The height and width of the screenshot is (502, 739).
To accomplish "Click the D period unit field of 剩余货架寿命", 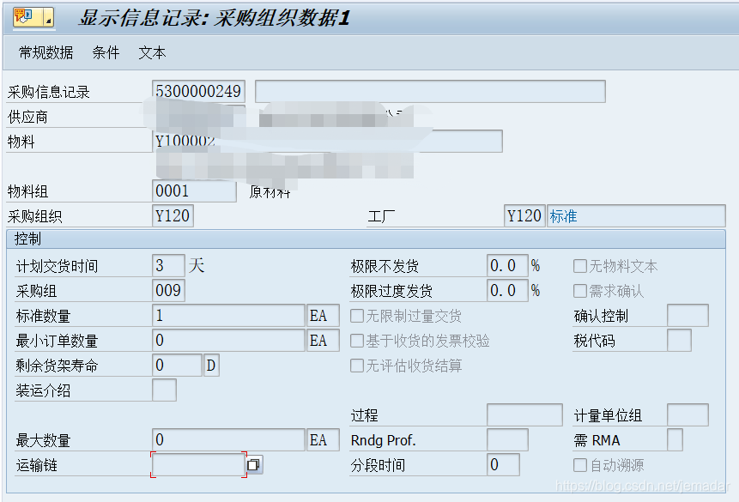I will [x=211, y=366].
